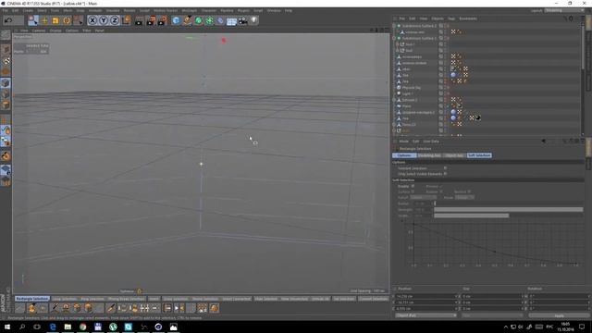Click the Hide Selected button
Viewport: 592px width, 333px height.
266,299
